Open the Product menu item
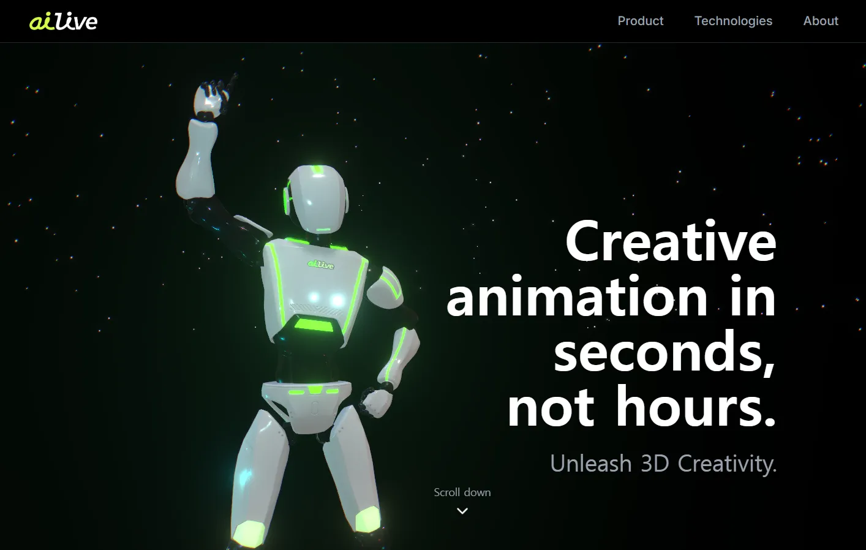 [641, 21]
